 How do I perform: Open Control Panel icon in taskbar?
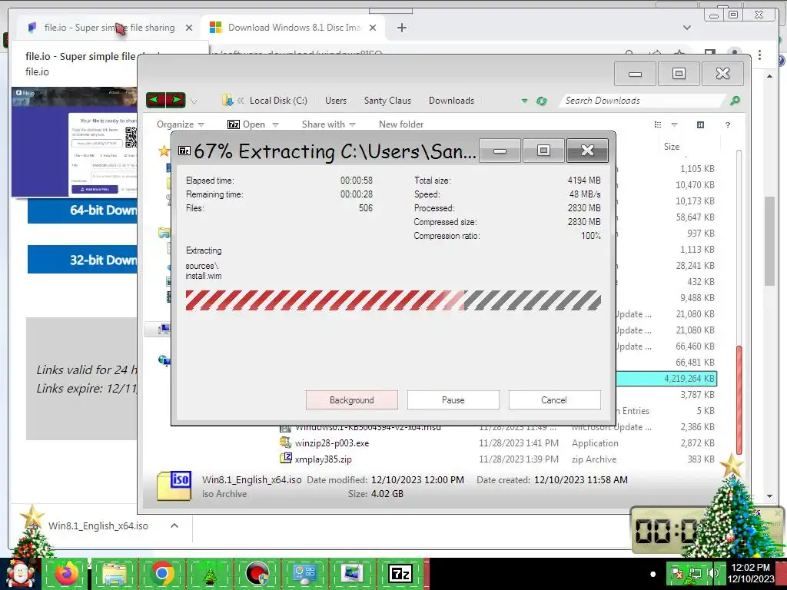click(x=305, y=574)
